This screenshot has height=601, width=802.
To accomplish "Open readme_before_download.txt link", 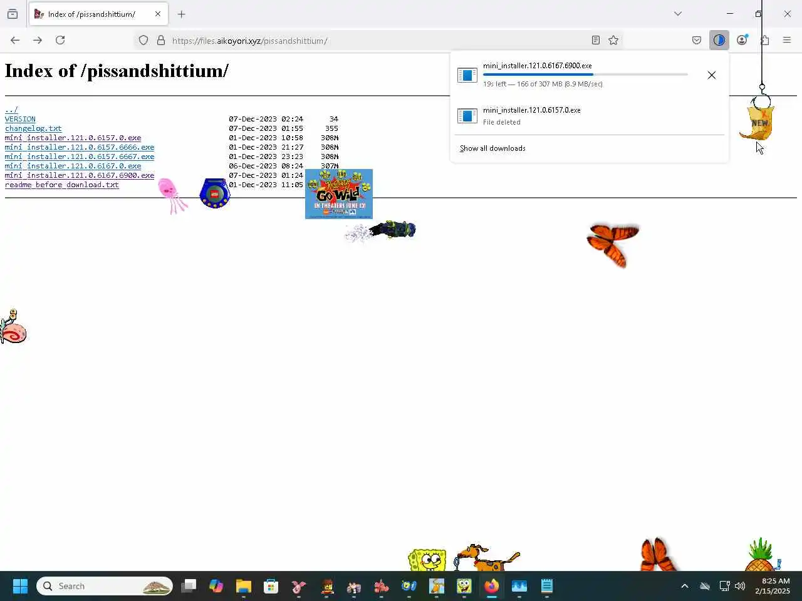I will (x=62, y=185).
